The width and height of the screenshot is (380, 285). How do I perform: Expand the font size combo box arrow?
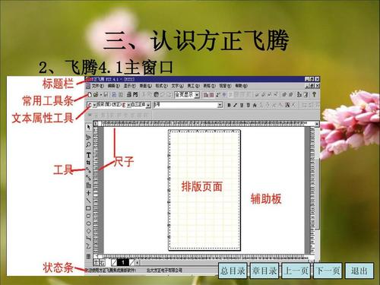coord(220,105)
